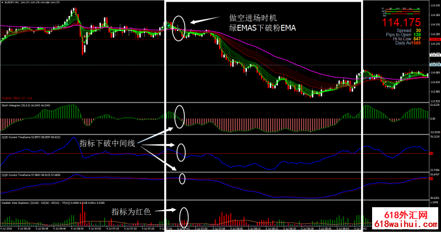Select the Waddah Attar Explosion indicator label
This screenshot has width=441, height=232.
53,202
